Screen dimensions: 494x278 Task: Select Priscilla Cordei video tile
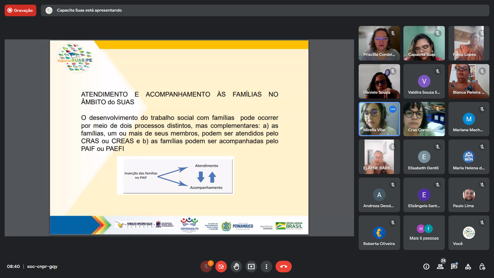pyautogui.click(x=379, y=43)
